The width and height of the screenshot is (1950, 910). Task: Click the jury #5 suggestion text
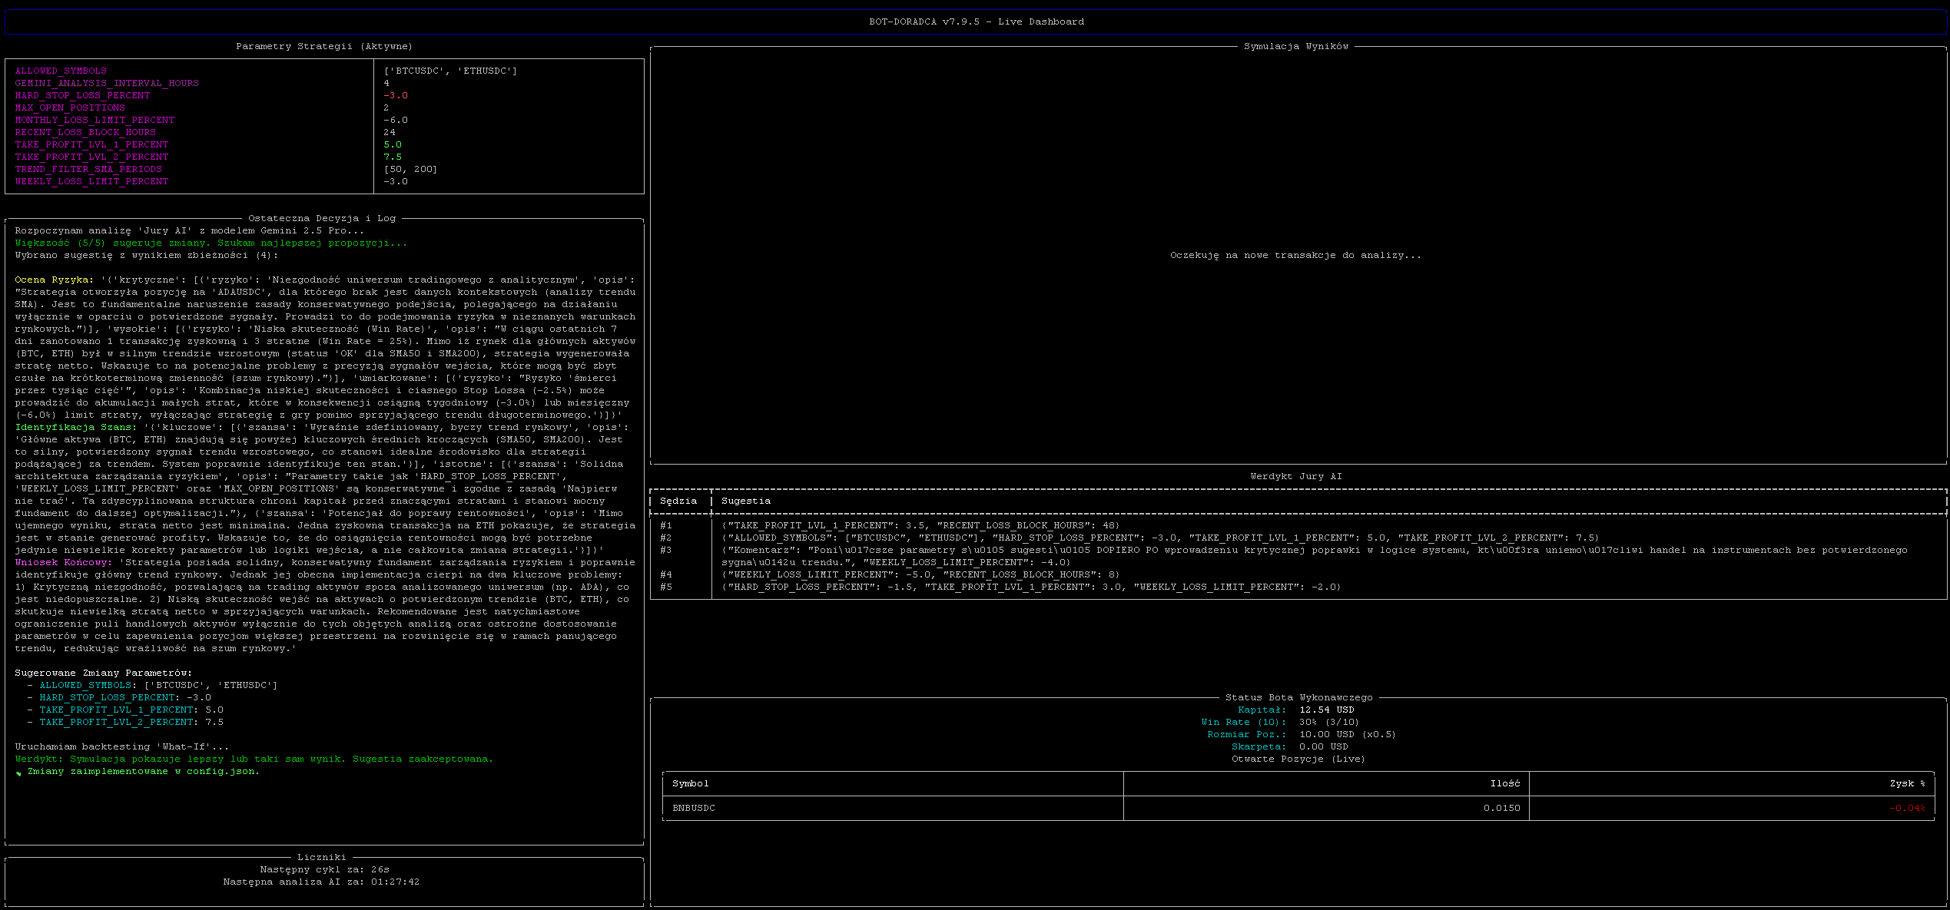click(x=1031, y=587)
